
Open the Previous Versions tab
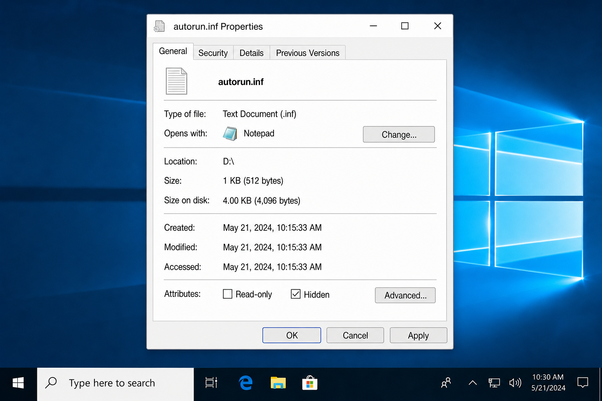point(308,53)
